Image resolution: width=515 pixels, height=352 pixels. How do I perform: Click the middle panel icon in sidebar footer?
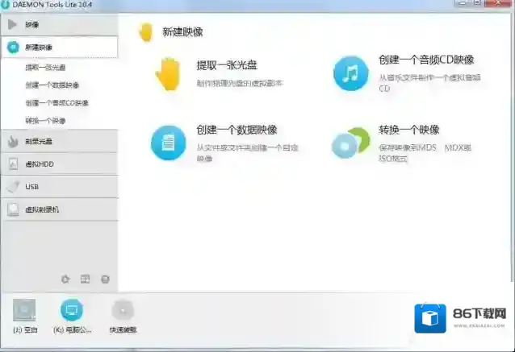click(x=86, y=279)
